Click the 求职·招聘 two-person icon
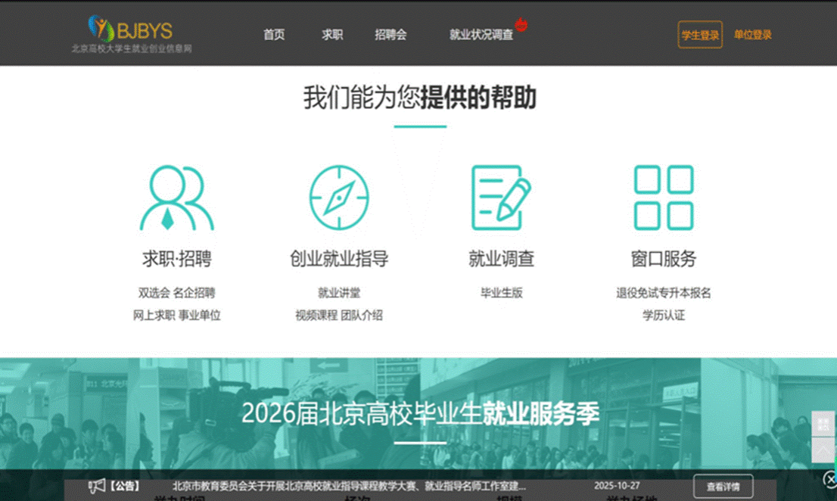This screenshot has height=501, width=837. click(176, 198)
